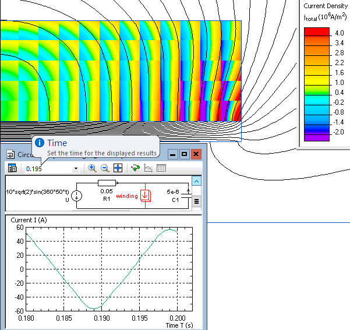Click the circuit window title icon
Viewport: 350px width, 330px height.
[10, 154]
